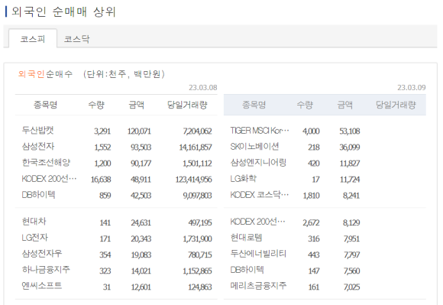The width and height of the screenshot is (443, 305).
Task: Click 현대로템 amount 7,951
Action: pos(352,238)
